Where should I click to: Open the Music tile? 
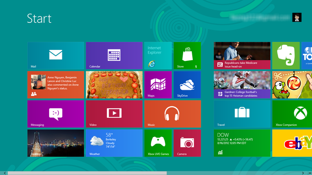click(173, 114)
